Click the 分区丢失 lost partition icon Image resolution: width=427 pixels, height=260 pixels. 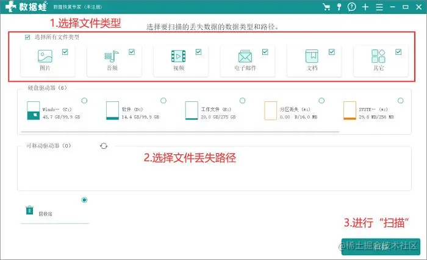[x=270, y=110]
